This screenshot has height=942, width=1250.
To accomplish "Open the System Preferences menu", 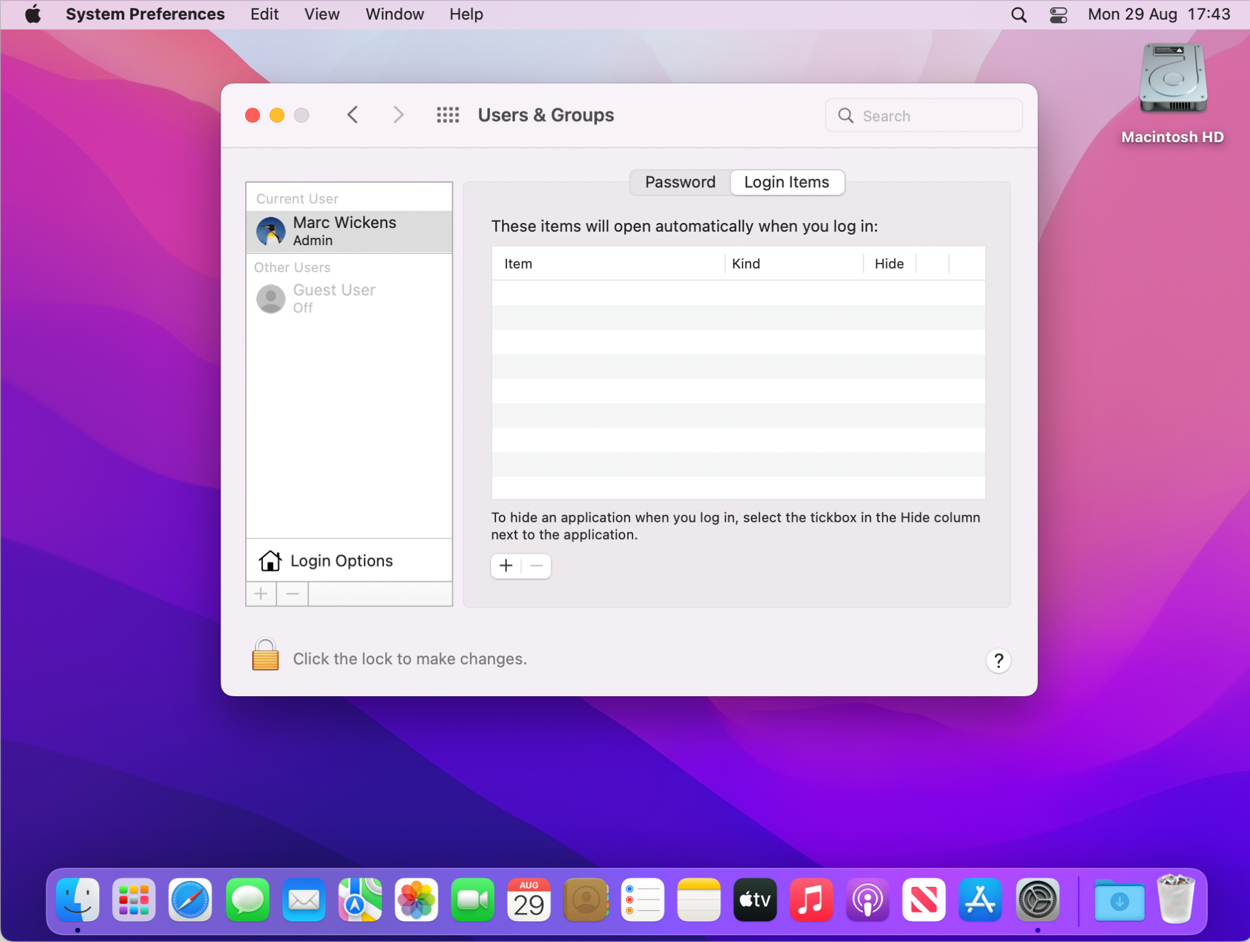I will 145,14.
